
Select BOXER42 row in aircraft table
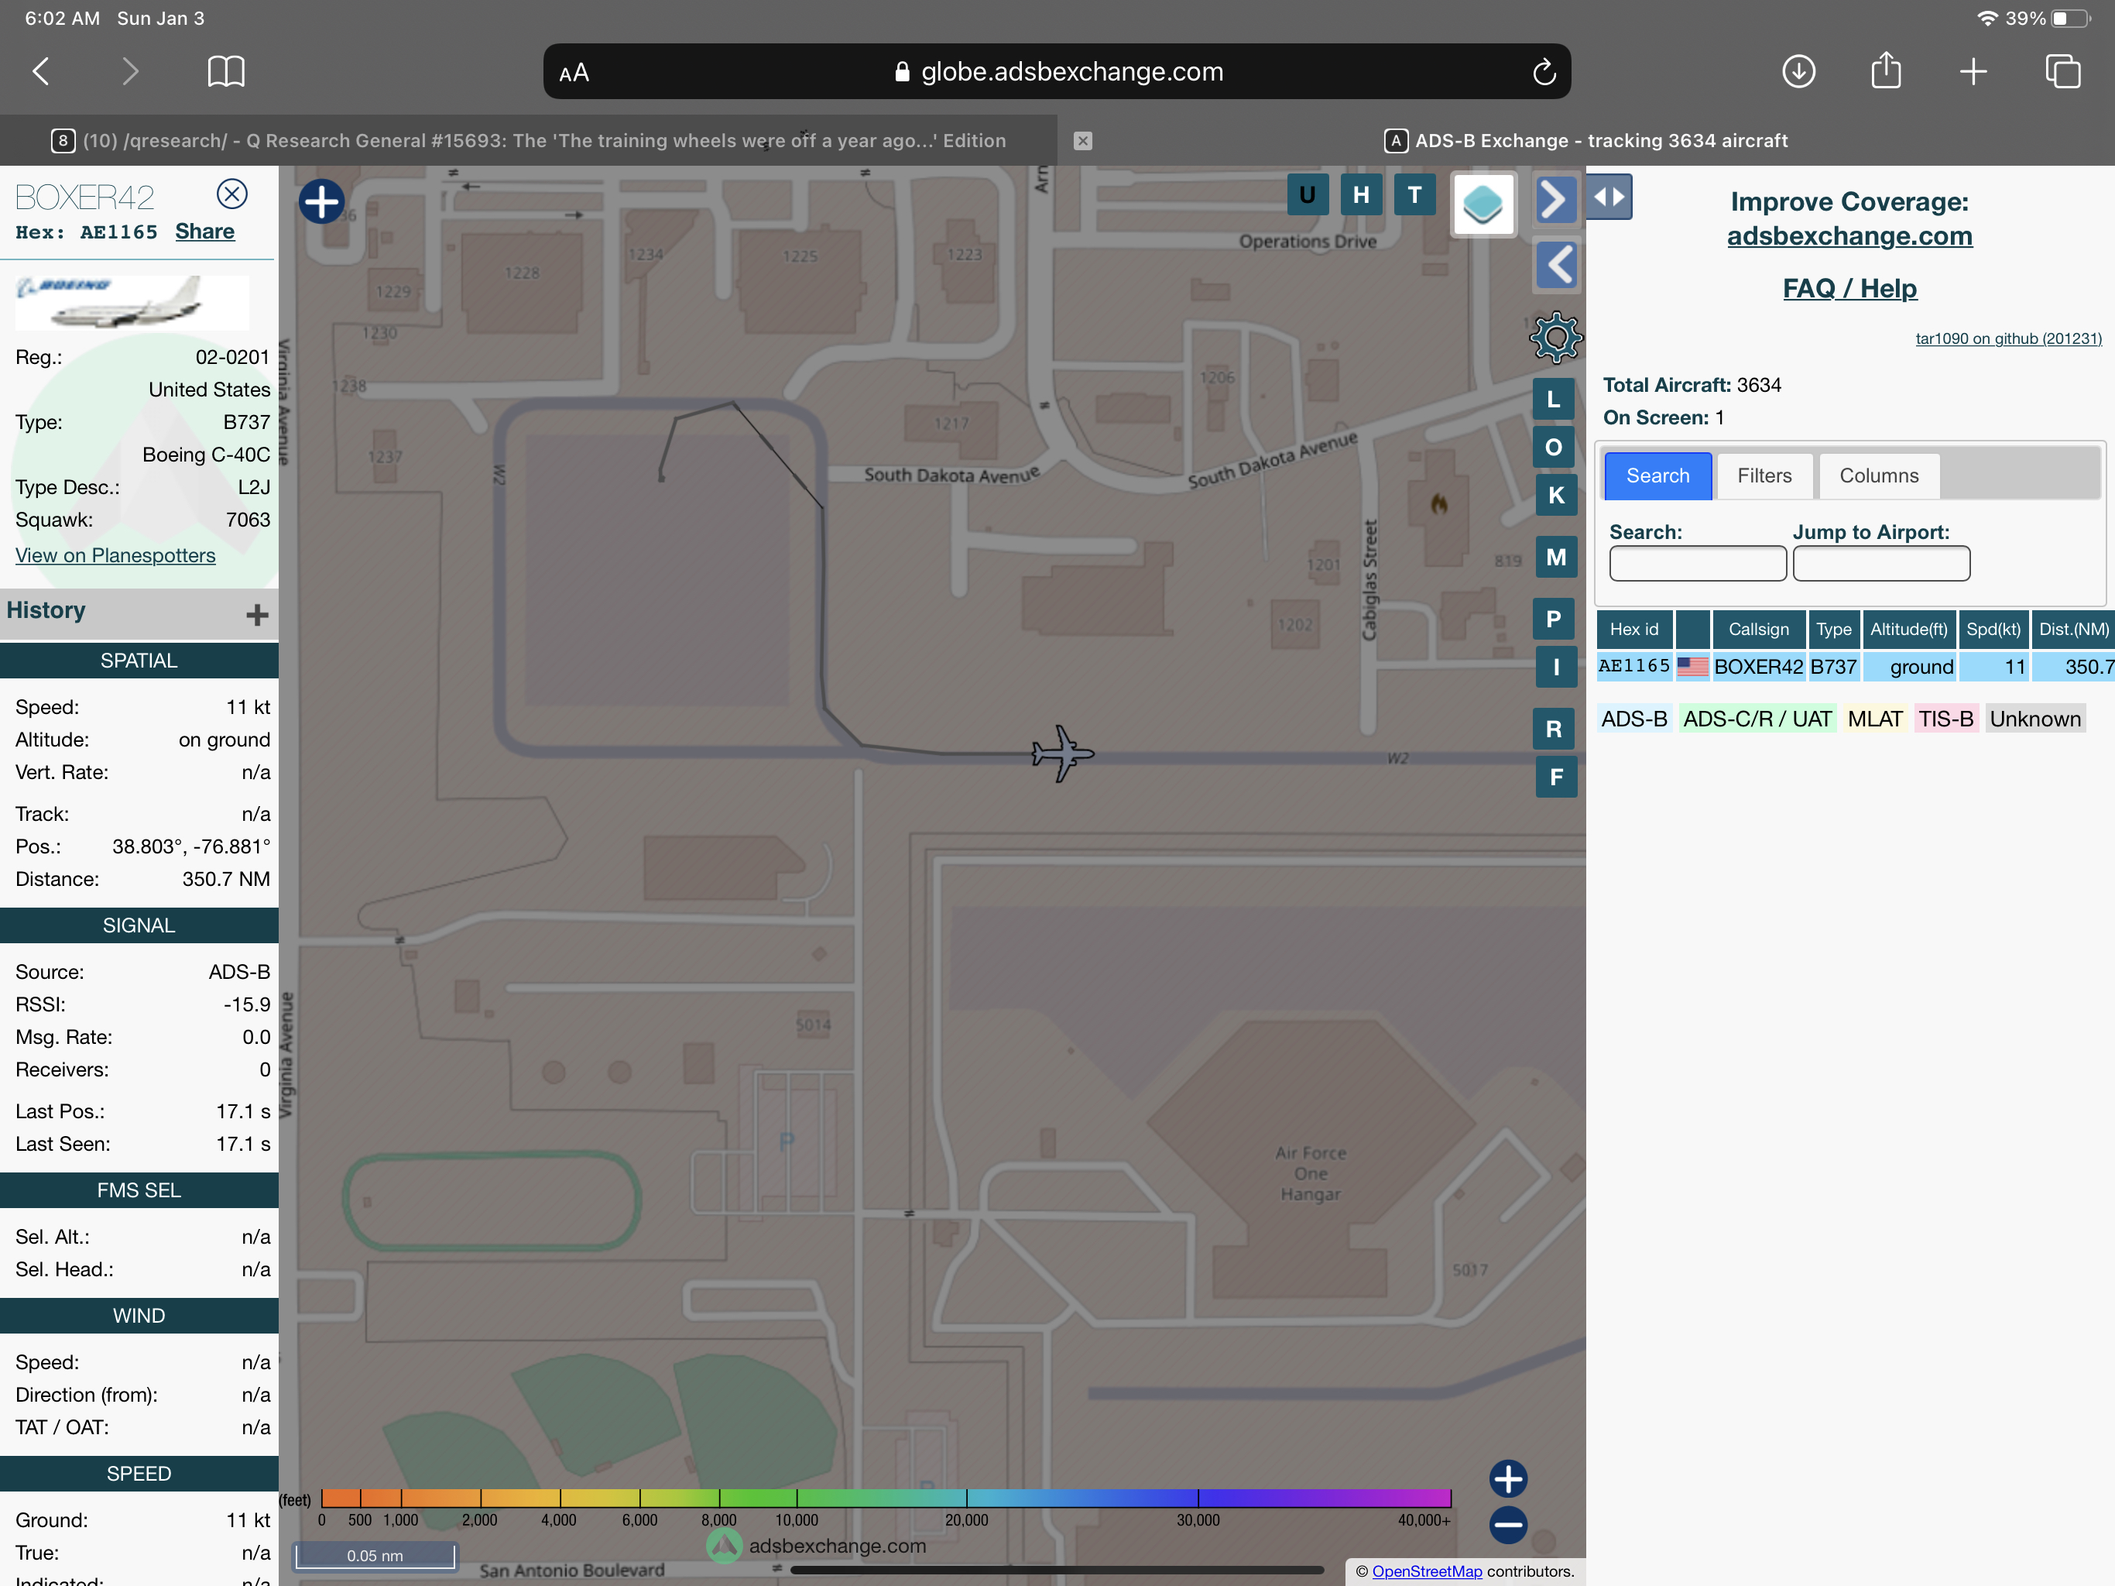1855,666
